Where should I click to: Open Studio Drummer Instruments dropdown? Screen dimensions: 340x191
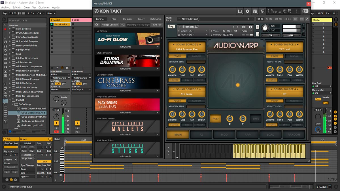tap(158, 69)
